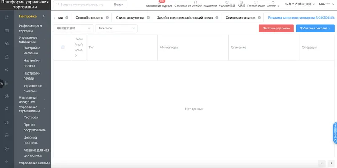Click the topmost notification square sidebar icon
The image size is (337, 168).
pyautogui.click(x=7, y=17)
